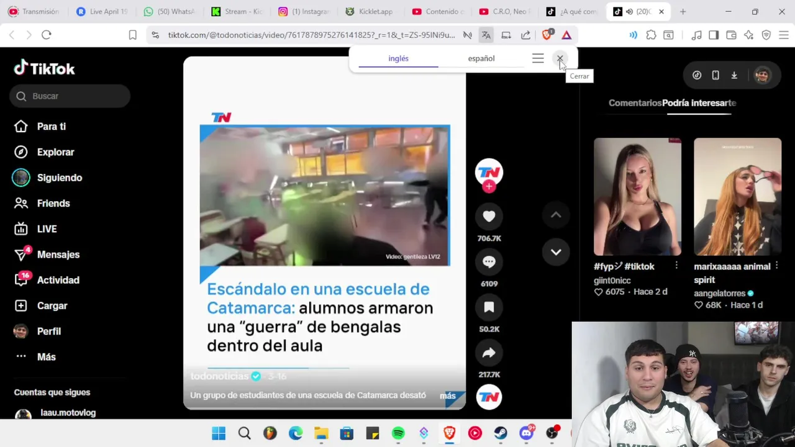Bookmark this page in browser
The height and width of the screenshot is (447, 795).
[132, 35]
